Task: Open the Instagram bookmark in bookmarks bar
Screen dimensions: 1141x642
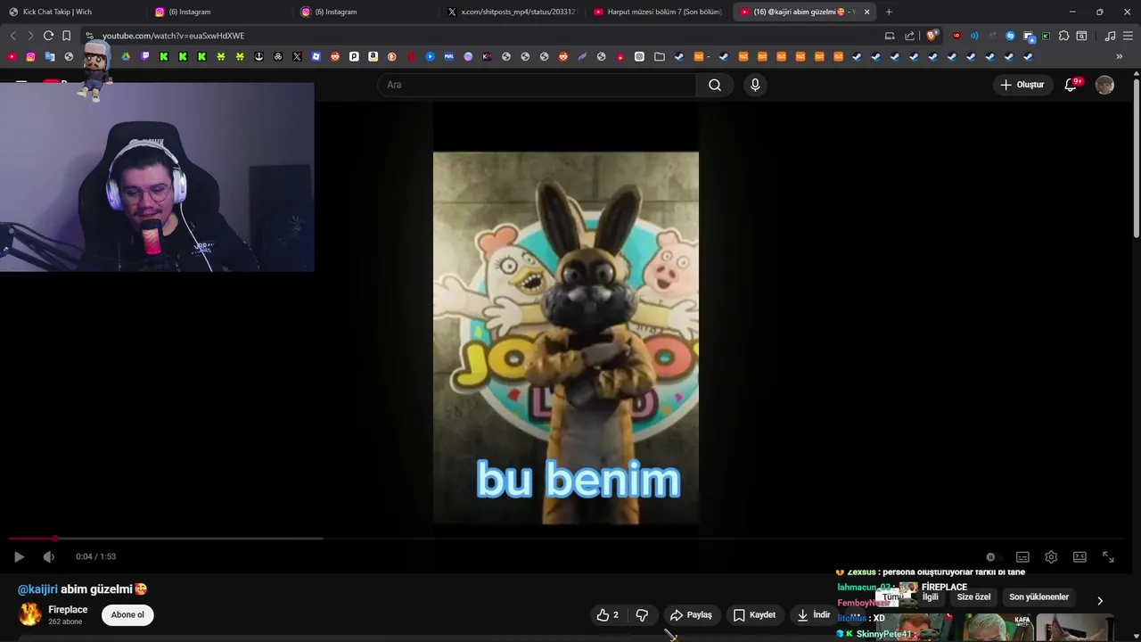Action: coord(30,56)
